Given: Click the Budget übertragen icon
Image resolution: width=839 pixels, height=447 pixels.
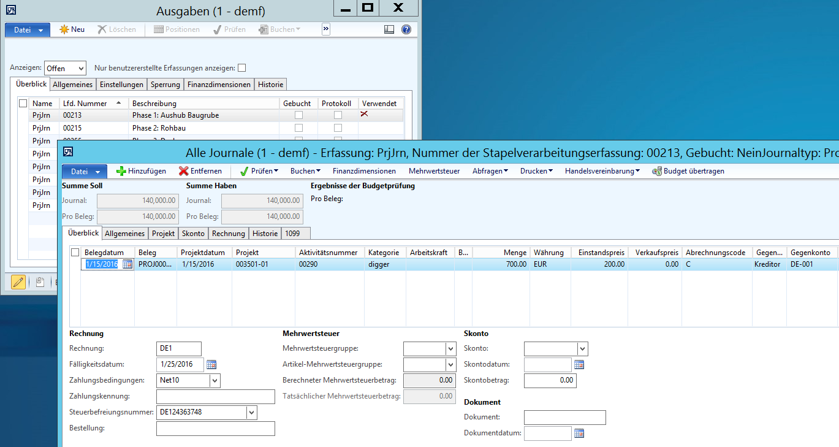Looking at the screenshot, I should pos(656,171).
